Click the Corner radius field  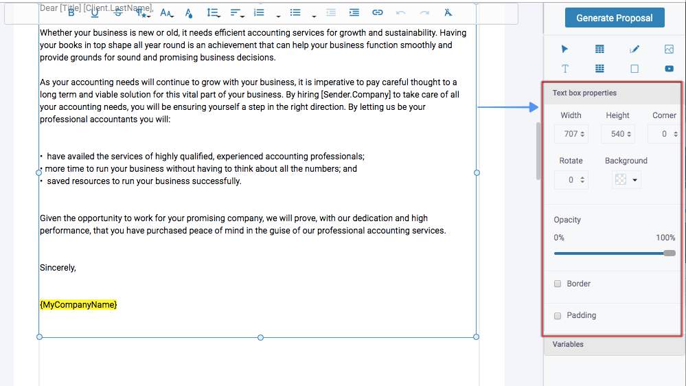pyautogui.click(x=664, y=134)
